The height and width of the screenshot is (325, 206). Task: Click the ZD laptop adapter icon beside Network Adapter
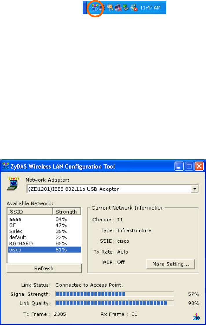tap(13, 183)
